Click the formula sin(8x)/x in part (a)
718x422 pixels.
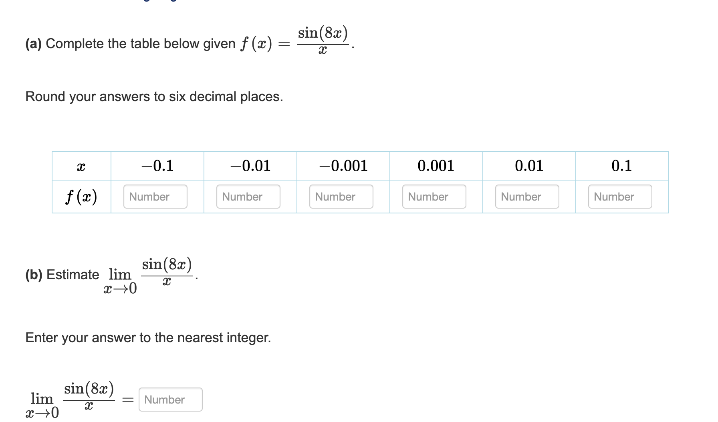323,39
